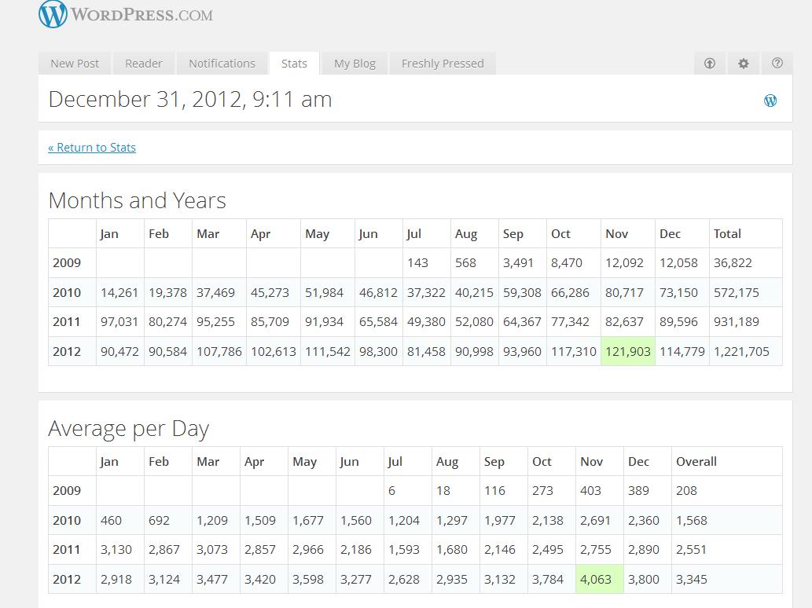The height and width of the screenshot is (608, 812).
Task: Click the Average per Day heading
Action: [x=129, y=429]
